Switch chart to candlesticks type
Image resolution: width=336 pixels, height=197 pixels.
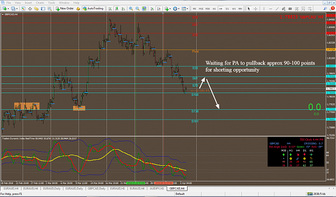[x=117, y=9]
